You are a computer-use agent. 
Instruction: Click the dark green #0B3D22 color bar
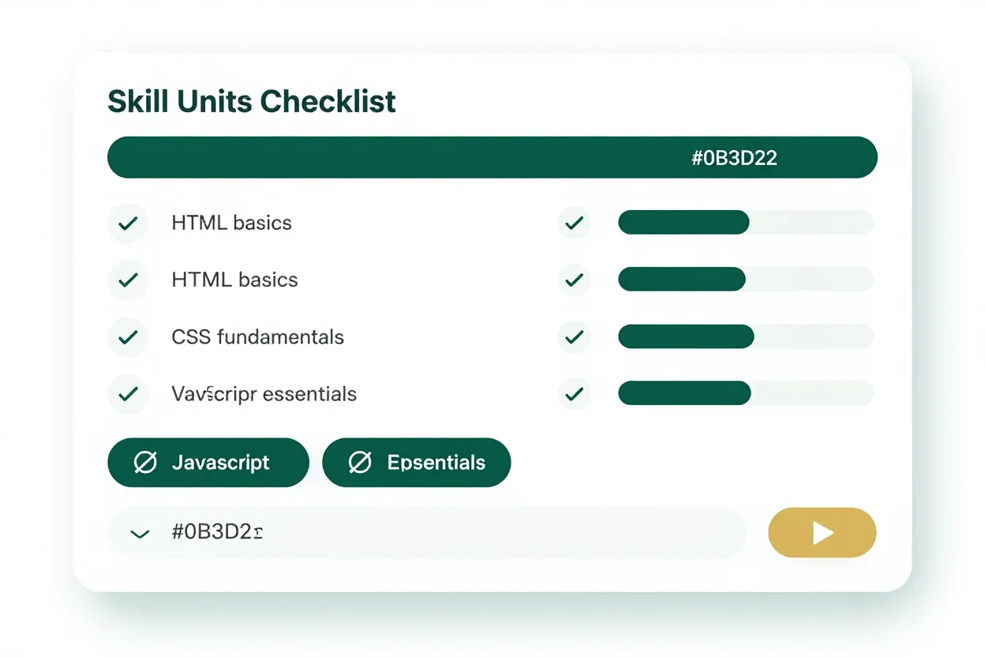tap(492, 157)
